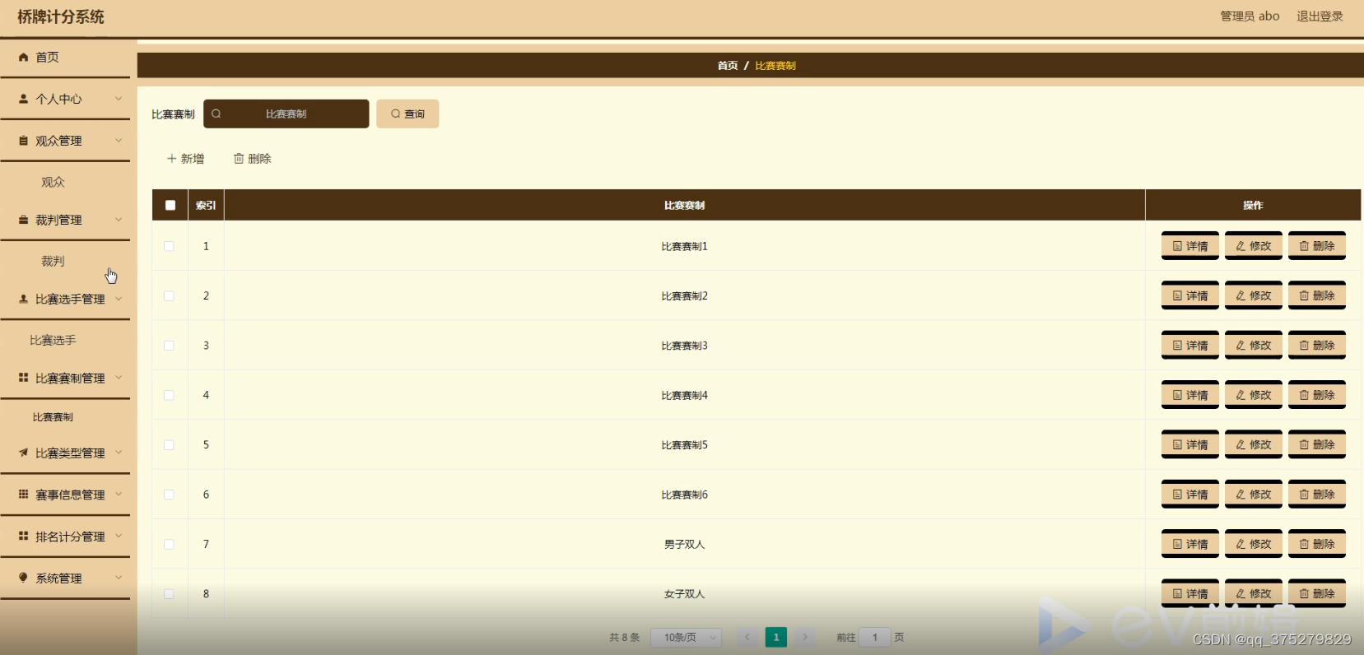This screenshot has width=1364, height=655.
Task: Click the trash icon of the top 删除 button
Action: click(x=239, y=159)
